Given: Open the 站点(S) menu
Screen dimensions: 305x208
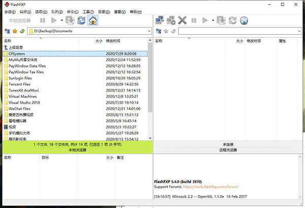Looking at the screenshot, I should pos(25,12).
